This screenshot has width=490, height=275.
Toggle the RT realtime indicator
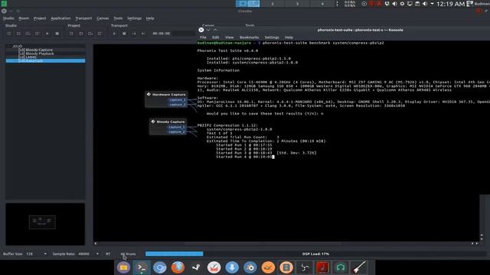point(108,254)
